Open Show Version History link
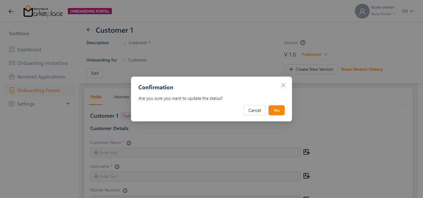Viewport: 423px width, 198px height. [x=362, y=69]
